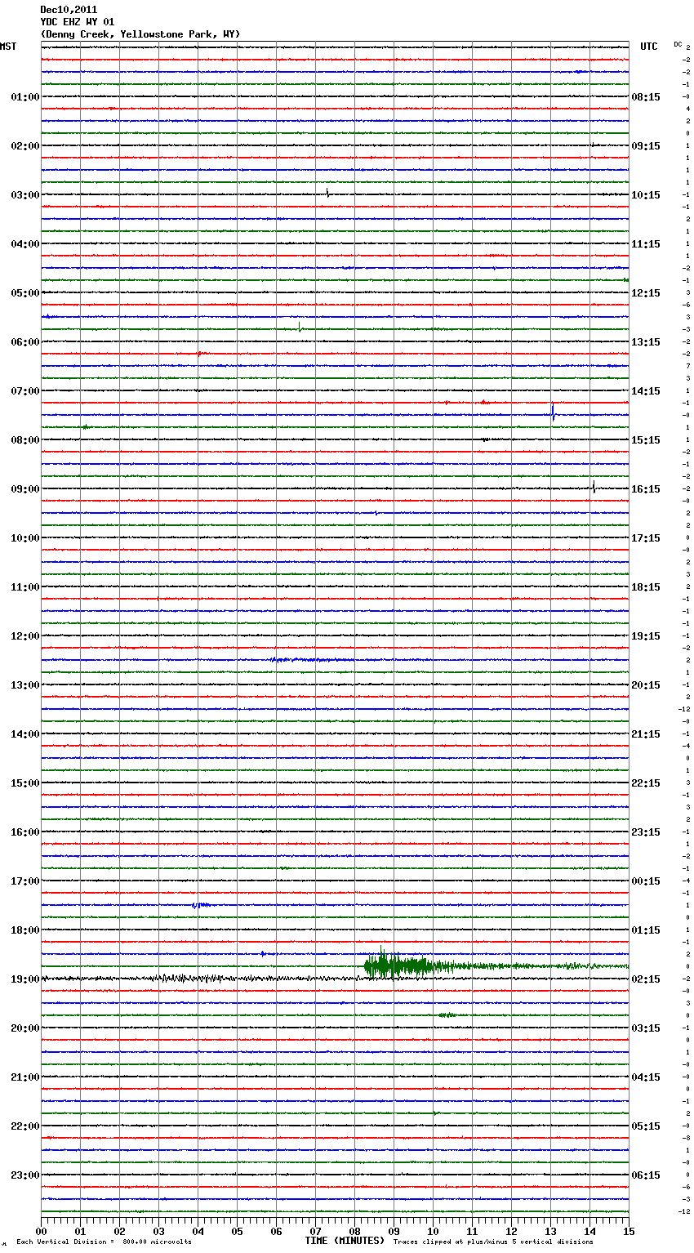The width and height of the screenshot is (694, 1253).
Task: Select the 18:00 MST hour label
Action: (25, 930)
